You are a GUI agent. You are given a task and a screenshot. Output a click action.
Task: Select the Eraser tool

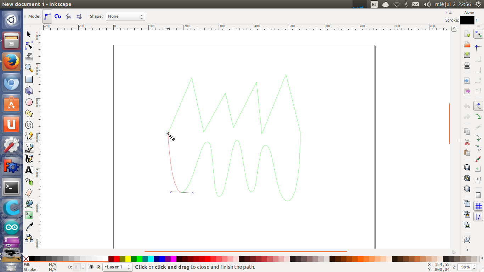pyautogui.click(x=29, y=193)
